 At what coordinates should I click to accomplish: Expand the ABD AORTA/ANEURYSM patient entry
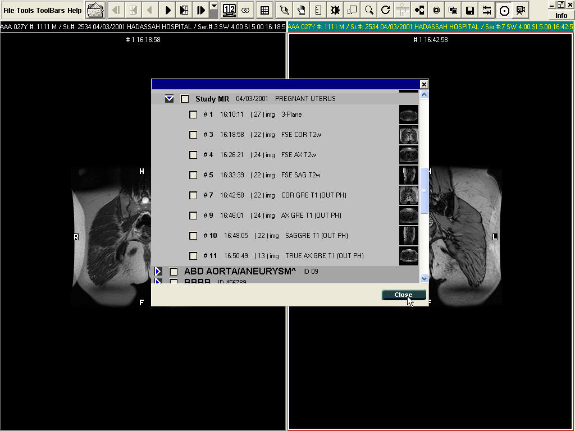coord(158,272)
